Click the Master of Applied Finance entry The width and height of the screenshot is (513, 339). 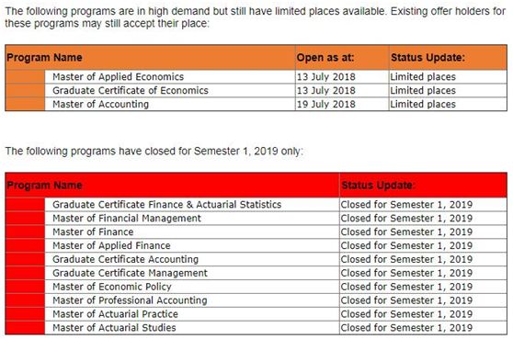(x=111, y=245)
